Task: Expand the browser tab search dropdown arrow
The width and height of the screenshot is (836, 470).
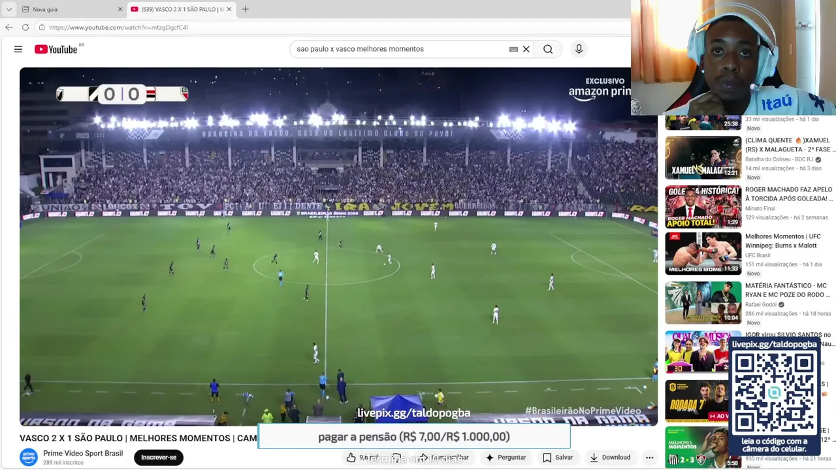Action: pos(8,9)
